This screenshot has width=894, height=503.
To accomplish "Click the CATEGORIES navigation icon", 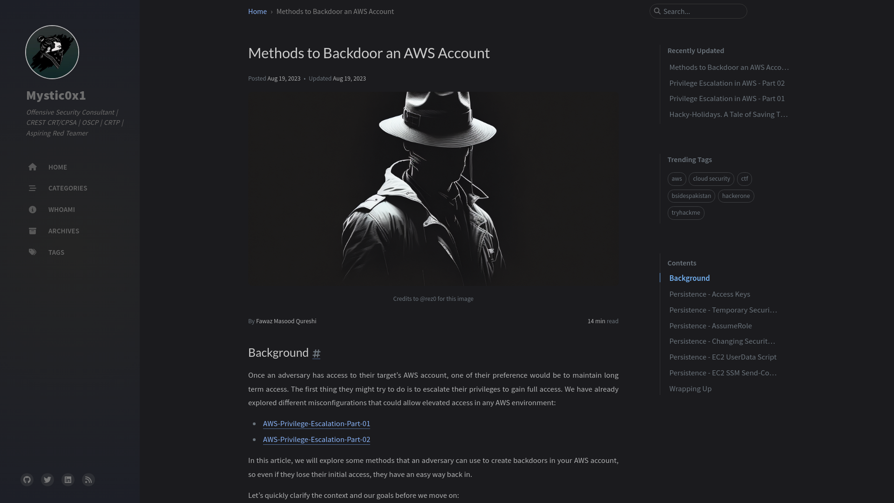I will tap(32, 188).
